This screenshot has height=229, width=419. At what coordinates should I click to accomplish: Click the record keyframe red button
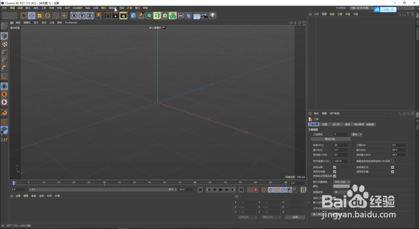coord(250,190)
